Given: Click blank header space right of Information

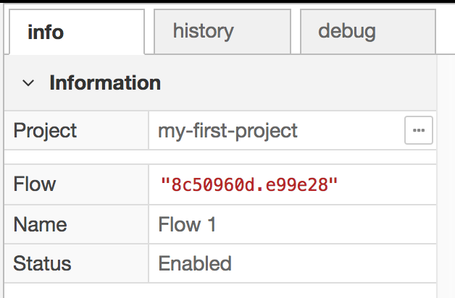Looking at the screenshot, I should [x=304, y=82].
